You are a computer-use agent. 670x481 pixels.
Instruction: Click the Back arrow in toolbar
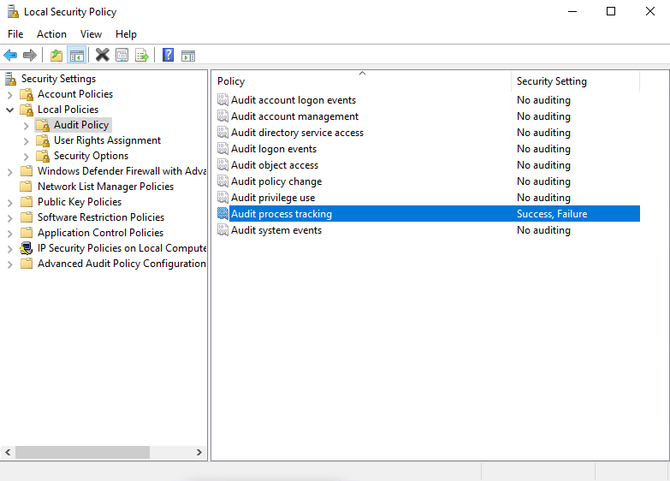[x=10, y=56]
